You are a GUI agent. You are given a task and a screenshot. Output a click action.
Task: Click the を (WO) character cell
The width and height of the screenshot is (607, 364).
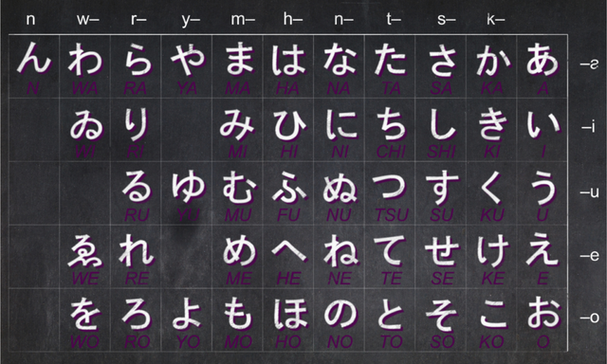coord(85,319)
